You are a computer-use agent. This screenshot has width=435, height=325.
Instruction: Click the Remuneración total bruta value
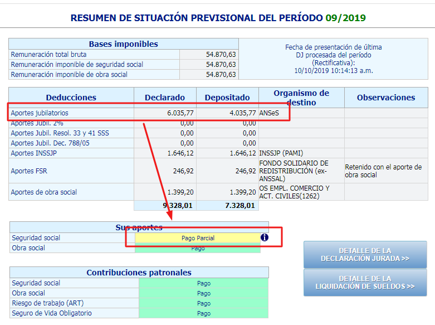coord(221,55)
